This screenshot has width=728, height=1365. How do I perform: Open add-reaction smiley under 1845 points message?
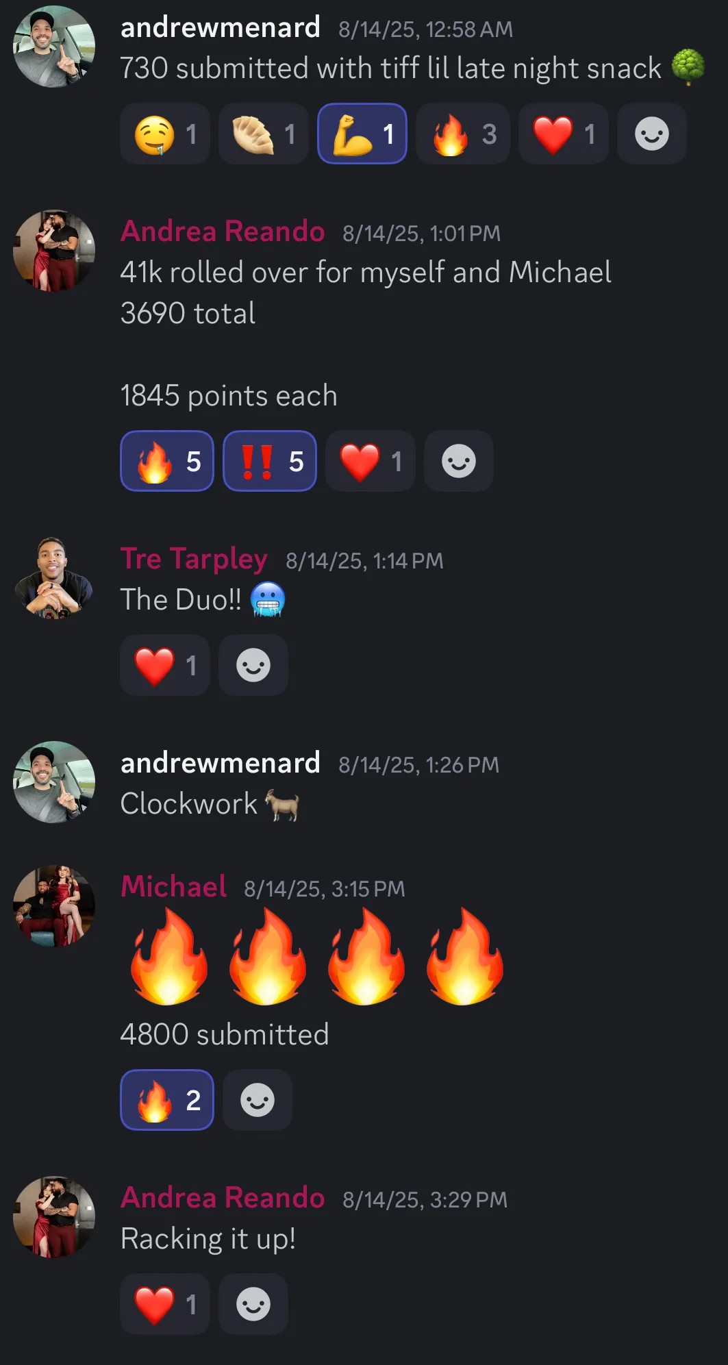coord(459,461)
